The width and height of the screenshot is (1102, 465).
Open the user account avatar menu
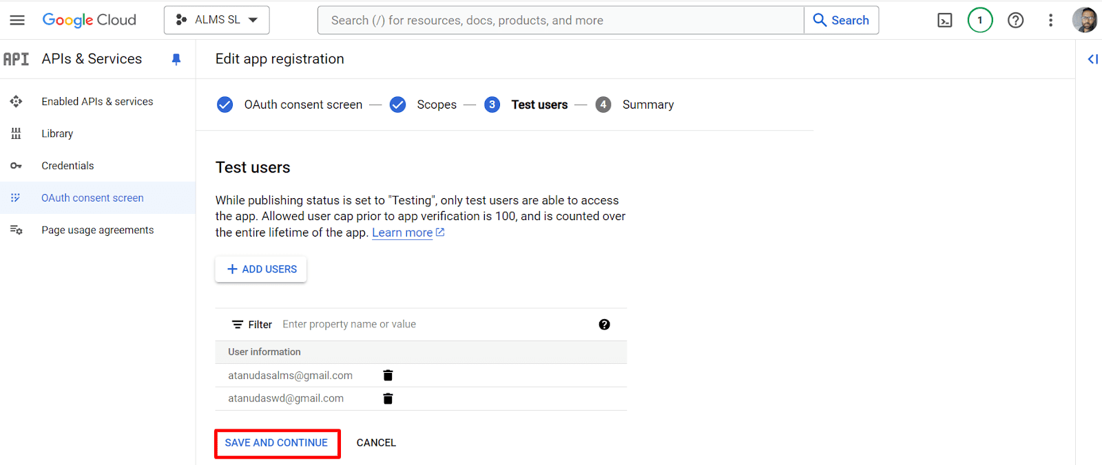coord(1084,21)
